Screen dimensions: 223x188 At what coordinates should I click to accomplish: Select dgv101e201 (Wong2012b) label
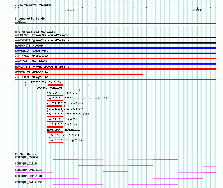click(x=32, y=72)
